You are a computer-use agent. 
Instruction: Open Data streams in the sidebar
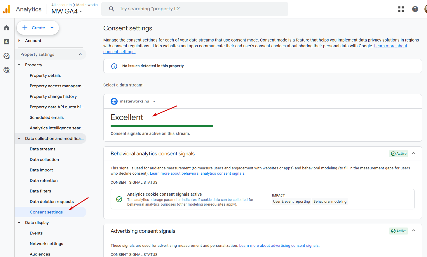tap(43, 149)
